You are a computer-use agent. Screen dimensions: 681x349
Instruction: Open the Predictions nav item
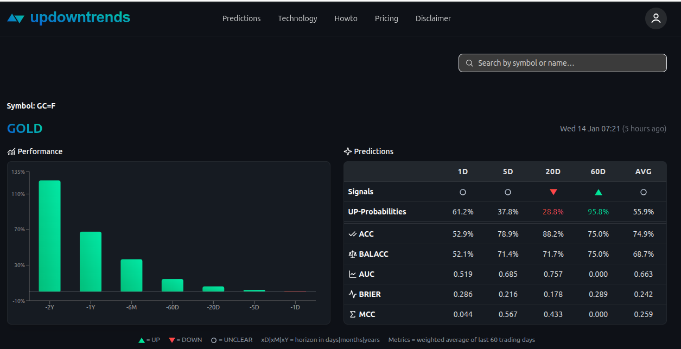click(241, 18)
